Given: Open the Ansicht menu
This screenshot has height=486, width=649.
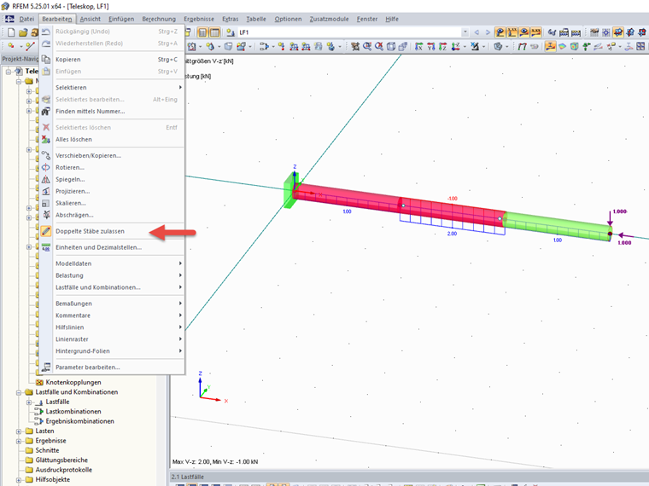Looking at the screenshot, I should (91, 19).
